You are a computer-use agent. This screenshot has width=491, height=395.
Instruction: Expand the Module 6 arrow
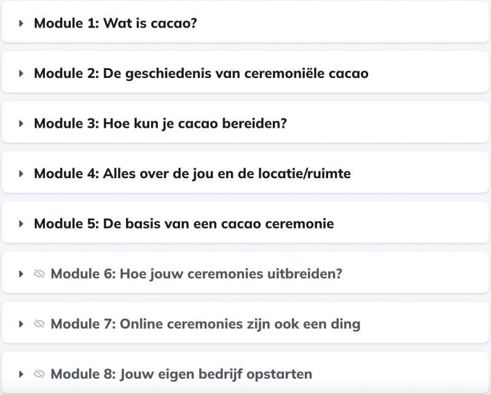[22, 273]
